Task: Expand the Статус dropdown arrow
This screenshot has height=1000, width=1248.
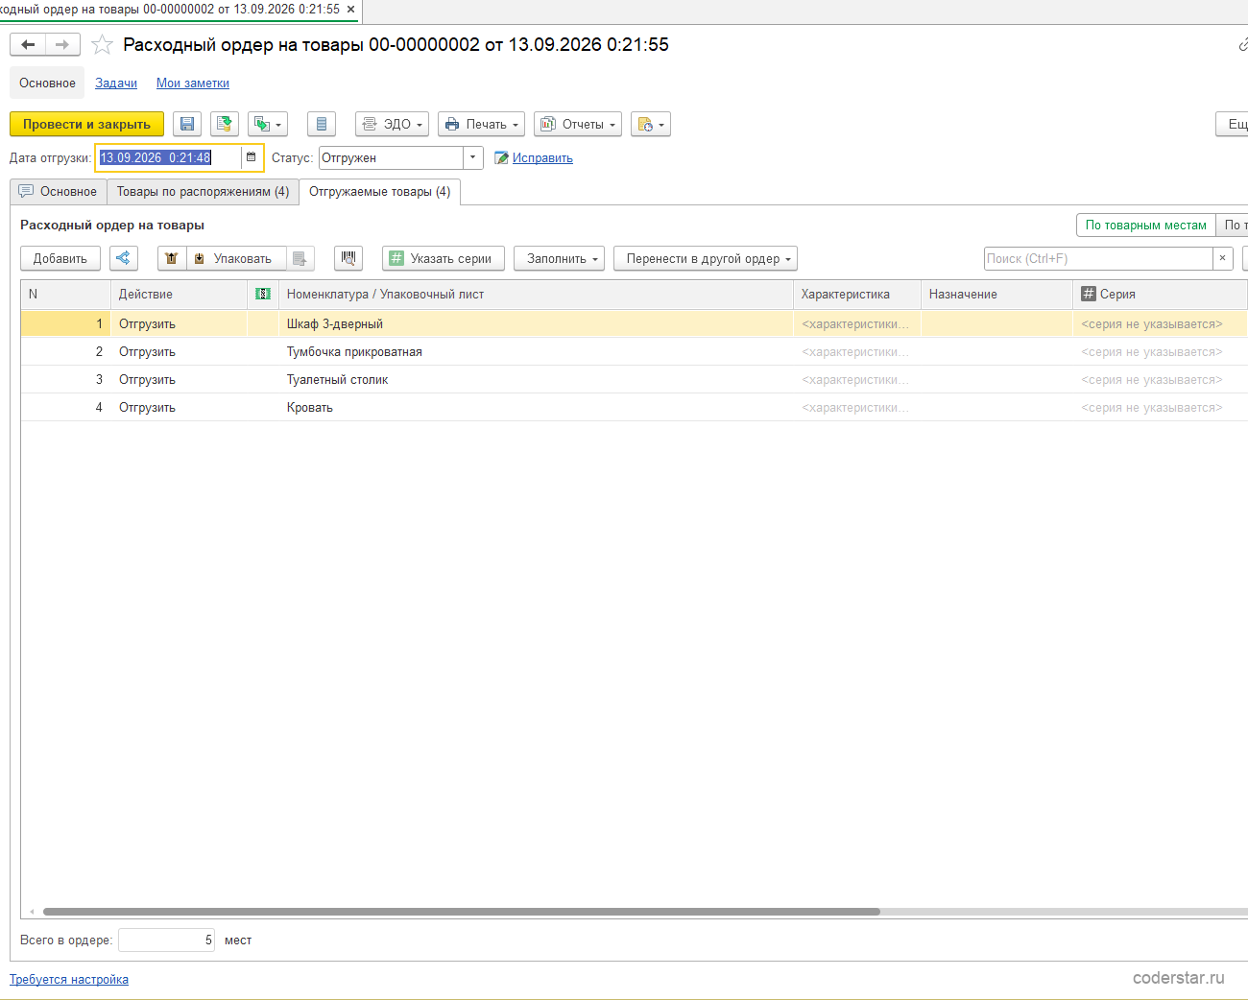Action: (472, 157)
